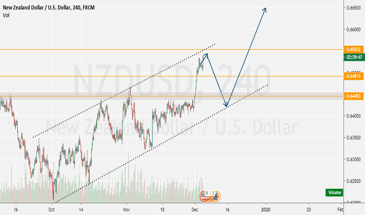Screen dimensions: 365x215
Task: Click the 2020 label on the time axis
Action: click(x=266, y=209)
